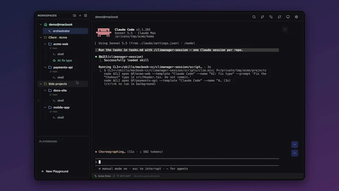Click the home icon next to demo@macbook
This screenshot has width=339, height=191.
tap(45, 25)
